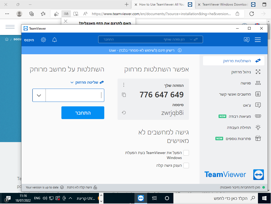The height and width of the screenshot is (204, 271).
Task: Open new browser tab plus button
Action: point(127,4)
